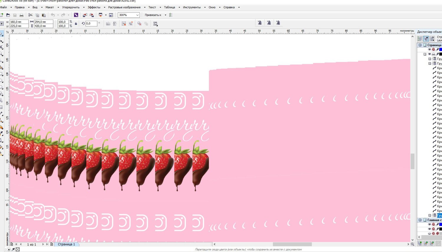
Task: Click the Import icon in toolbar
Action: point(85,15)
